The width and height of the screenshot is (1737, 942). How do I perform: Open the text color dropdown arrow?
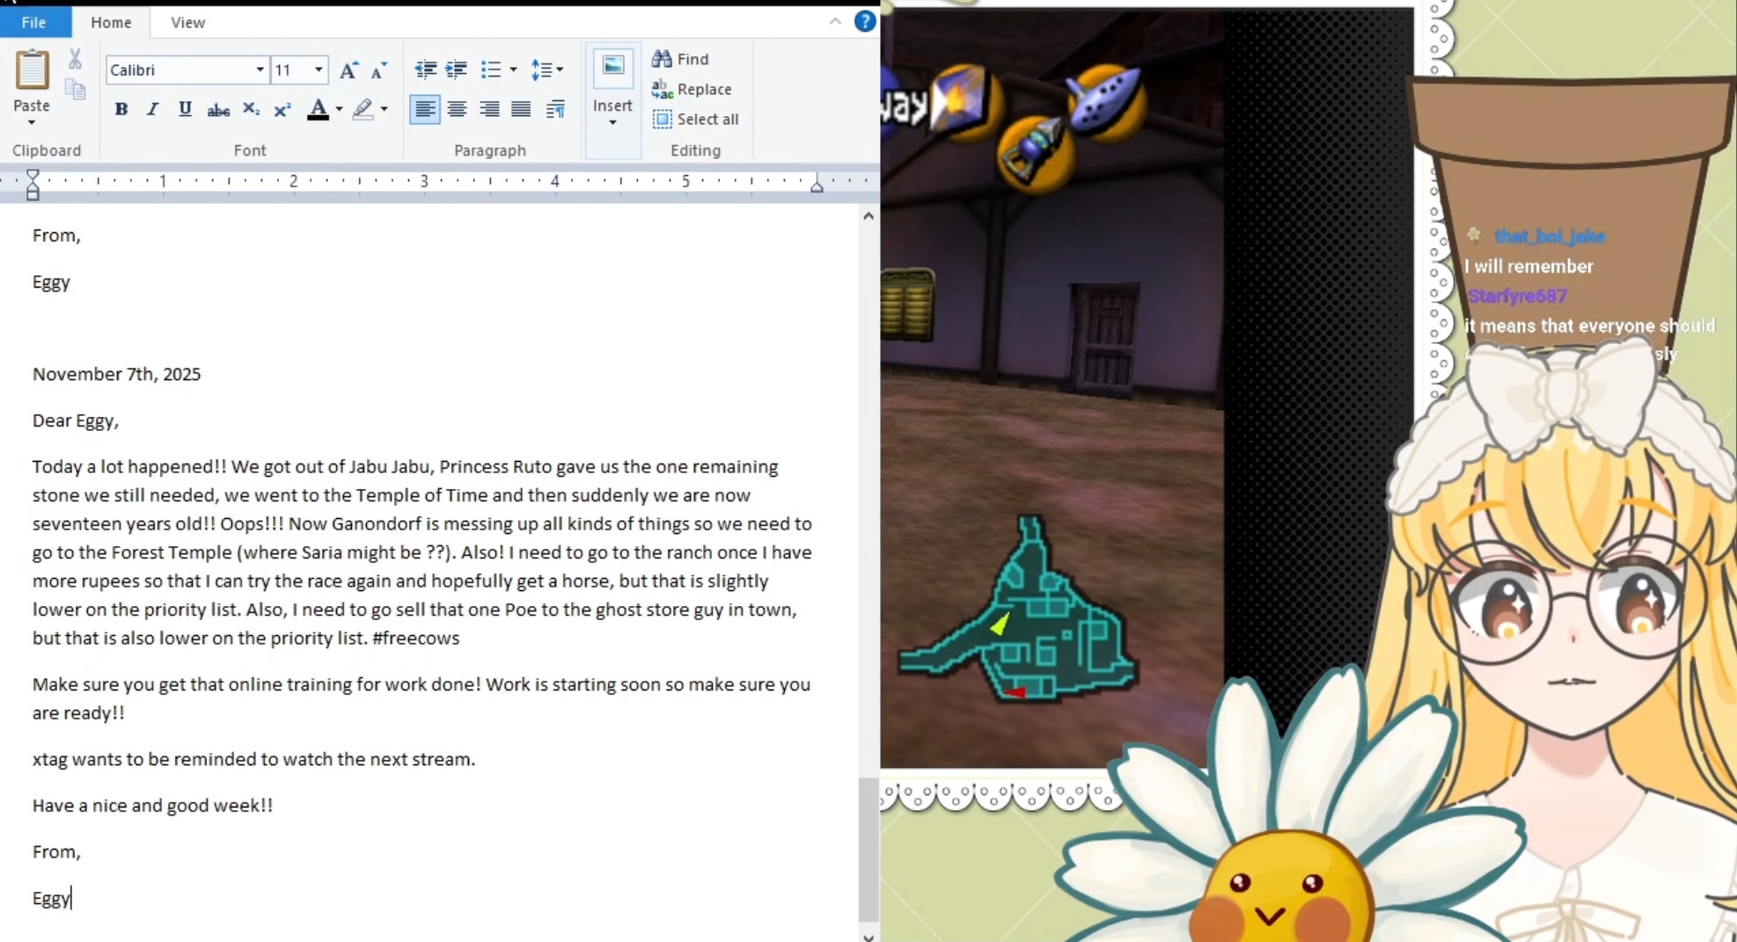point(339,109)
